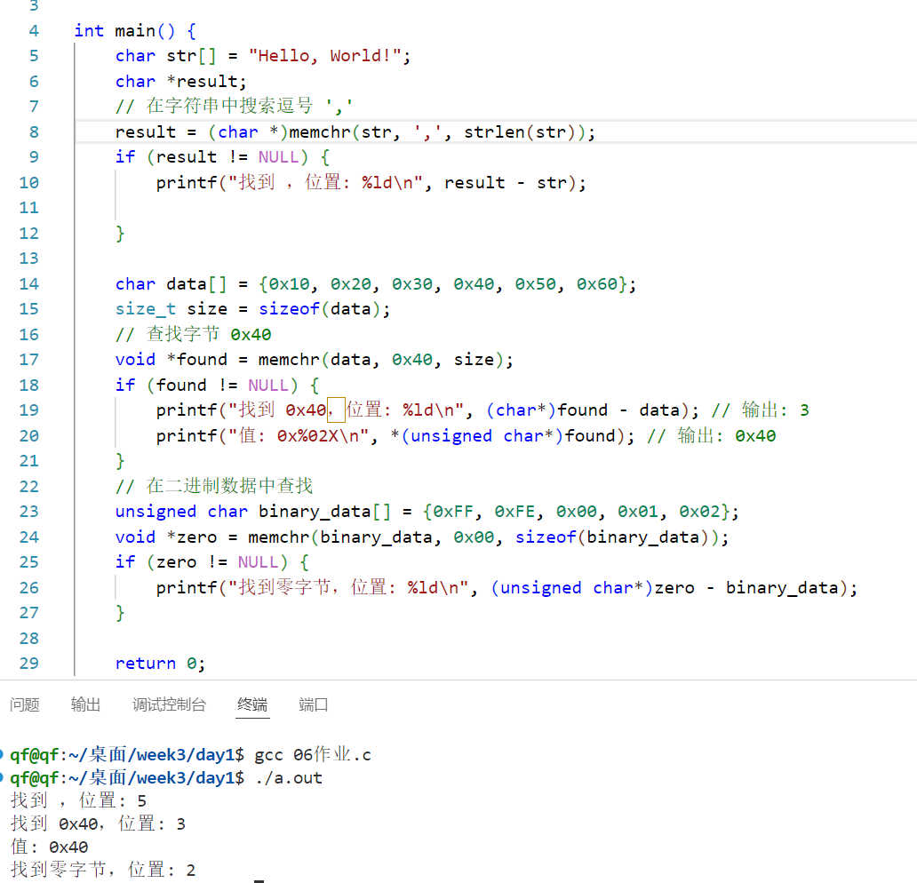Viewport: 917px width, 883px height.
Task: Click 'int main()' declaration
Action: 124,31
